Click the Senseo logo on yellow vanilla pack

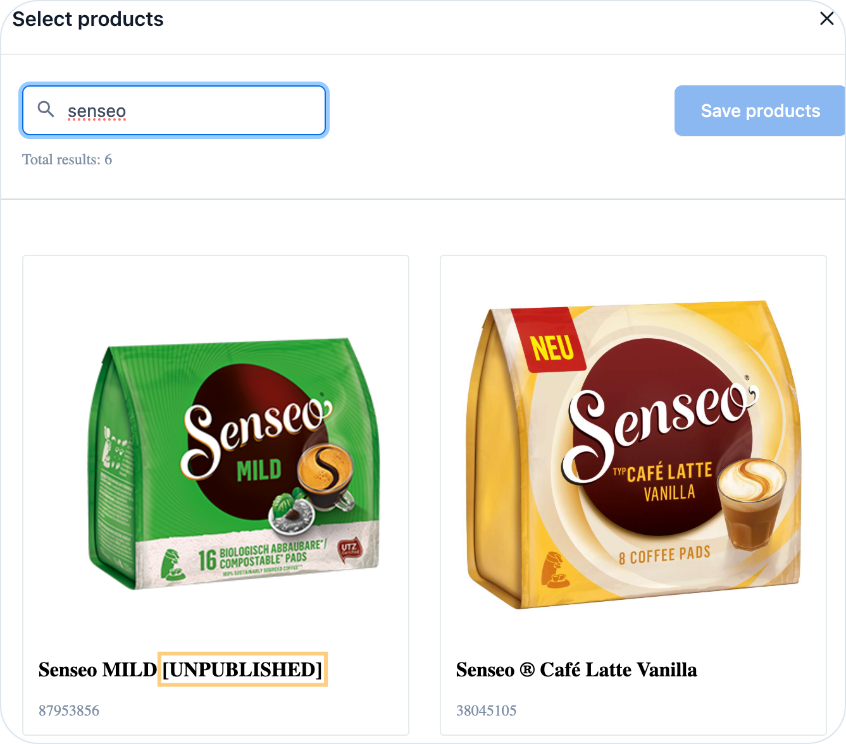pyautogui.click(x=658, y=422)
